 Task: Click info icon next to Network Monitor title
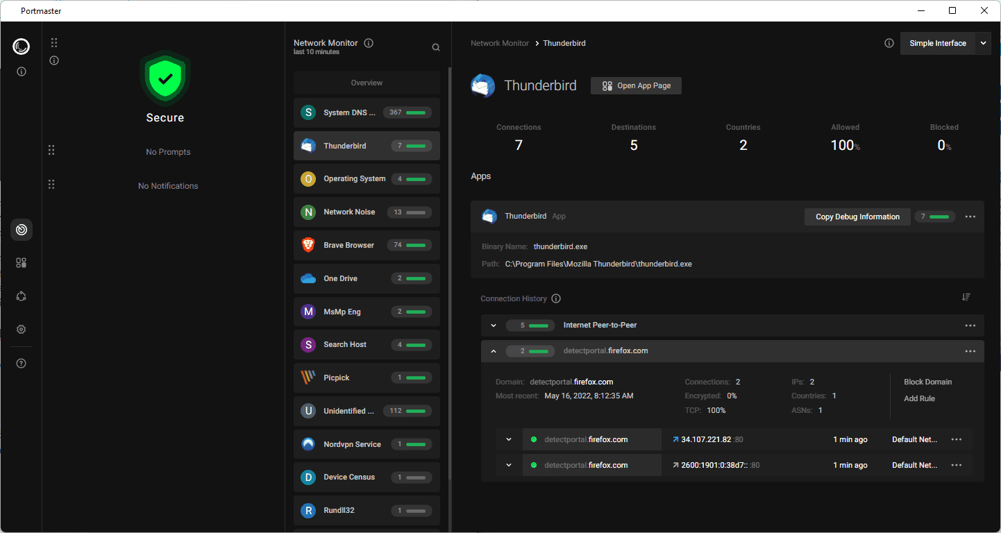[x=369, y=43]
